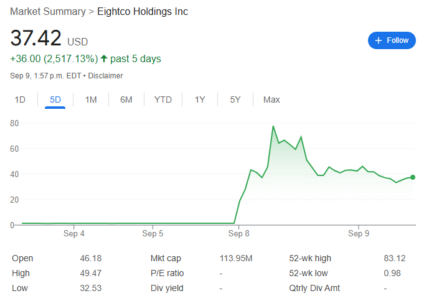Click the 37.42 price value

coord(36,38)
